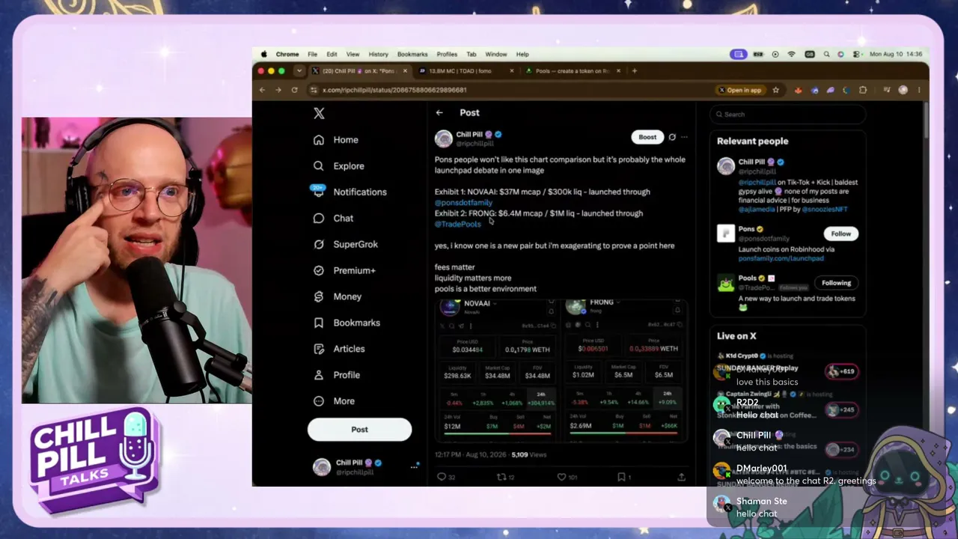The image size is (958, 539).
Task: Open the History menu
Action: coord(378,54)
